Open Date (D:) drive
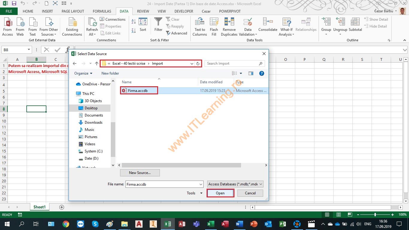 pos(88,158)
